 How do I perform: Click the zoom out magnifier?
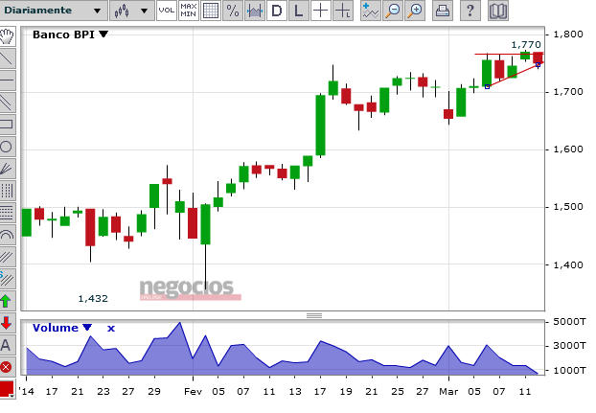(393, 11)
